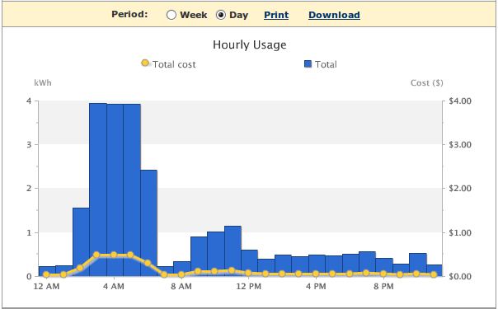Click the Total legend label
This screenshot has height=309, width=498.
(x=326, y=64)
